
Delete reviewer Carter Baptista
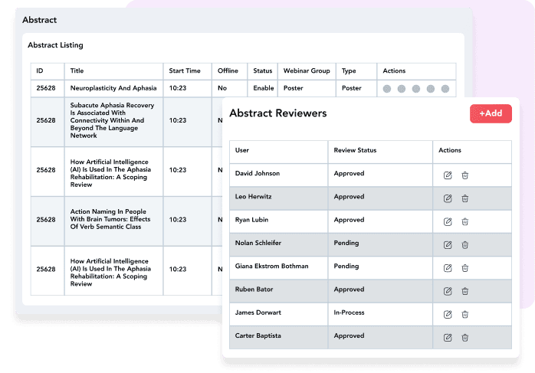coord(465,337)
